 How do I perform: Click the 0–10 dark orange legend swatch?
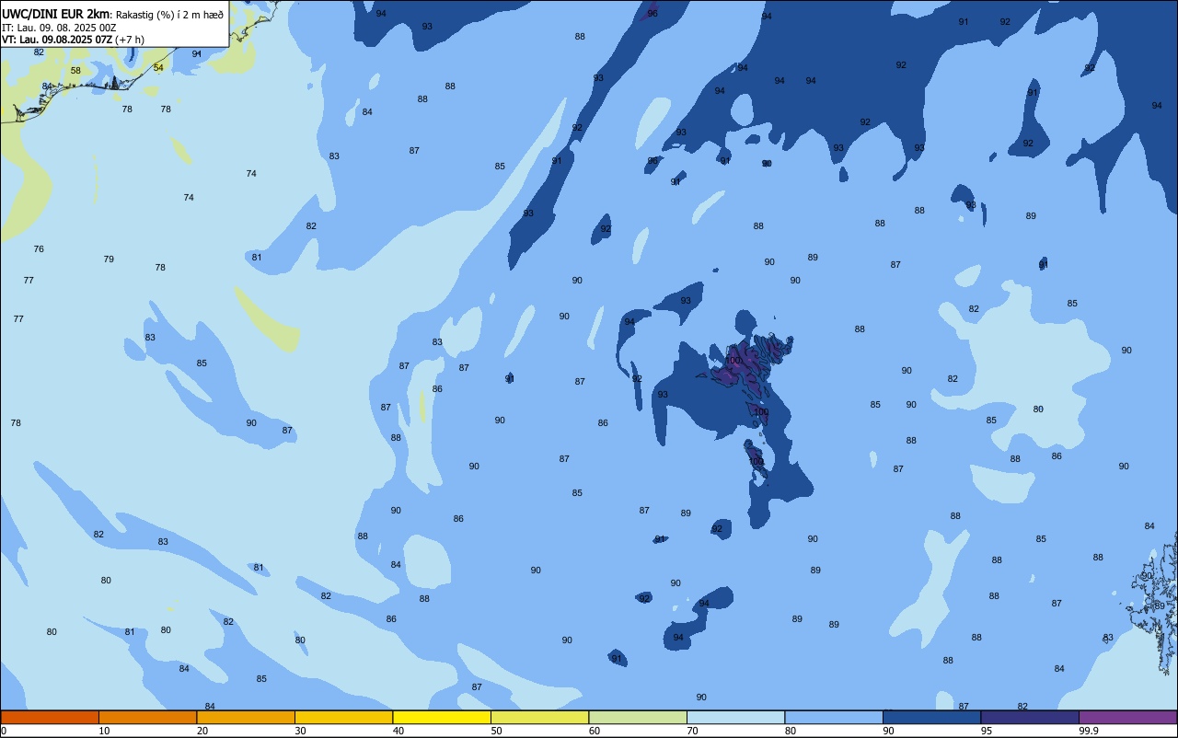click(50, 717)
